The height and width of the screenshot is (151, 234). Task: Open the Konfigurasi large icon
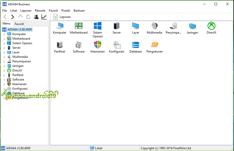point(117,47)
